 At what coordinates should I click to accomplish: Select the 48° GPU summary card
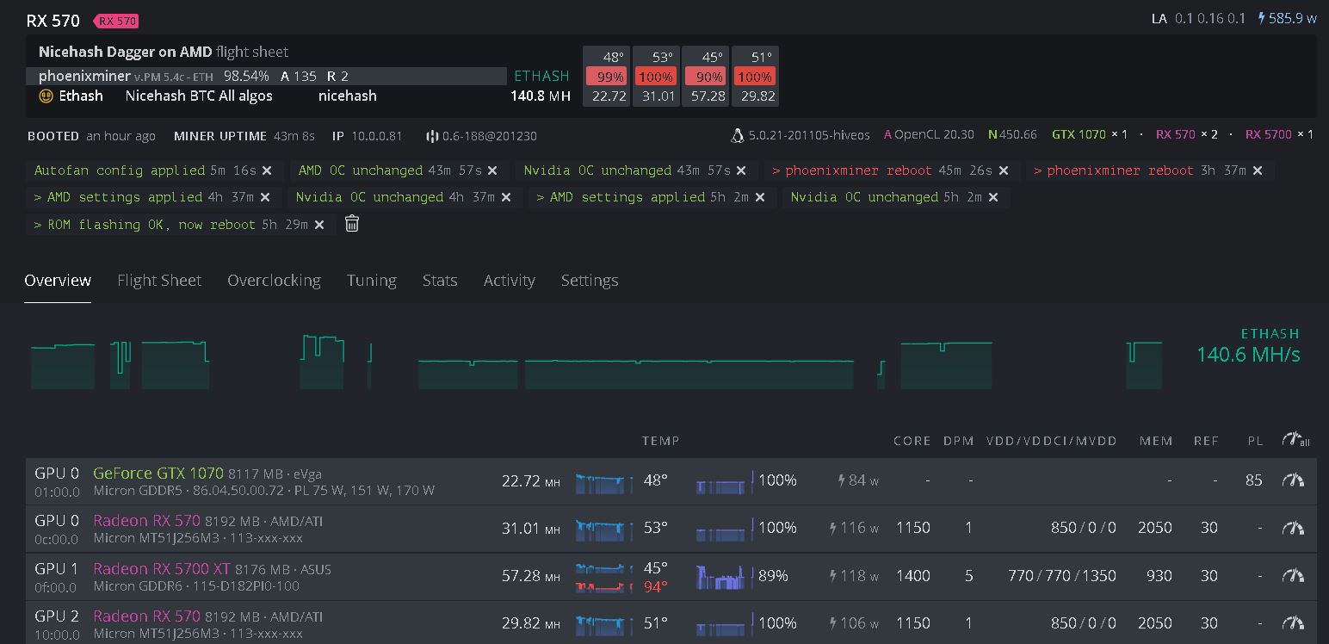tap(606, 77)
